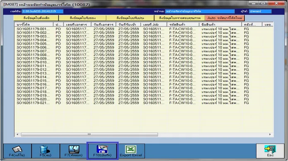Select row SO16051179-019
This screenshot has width=288, height=161.
144,95
